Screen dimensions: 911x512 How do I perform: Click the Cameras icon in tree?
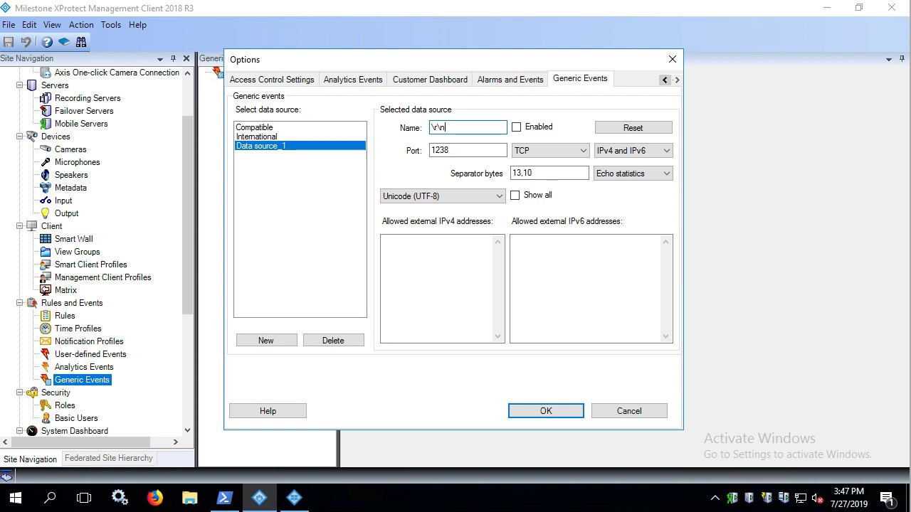coord(46,149)
